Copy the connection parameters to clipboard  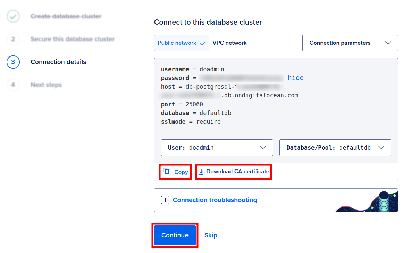pyautogui.click(x=176, y=172)
